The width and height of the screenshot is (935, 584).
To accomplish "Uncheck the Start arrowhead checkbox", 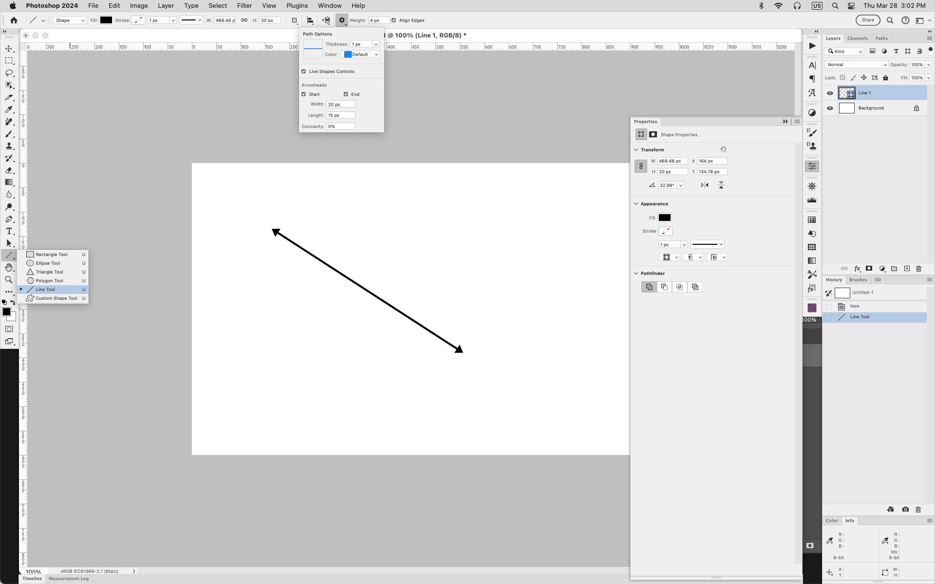I will tap(304, 94).
